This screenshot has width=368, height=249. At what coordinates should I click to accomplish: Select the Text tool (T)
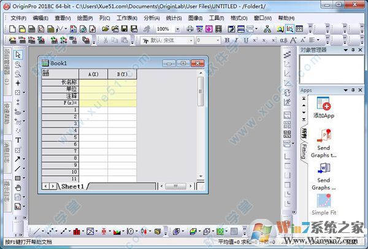coord(18,140)
